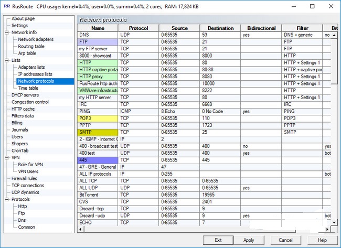Select the green HTTP proxy name cell
This screenshot has width=341, height=248.
(x=98, y=77)
